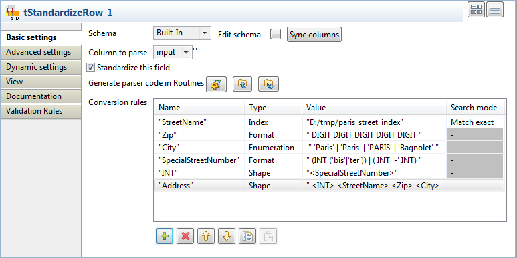Click the Format type cell in Zip row

(x=274, y=135)
